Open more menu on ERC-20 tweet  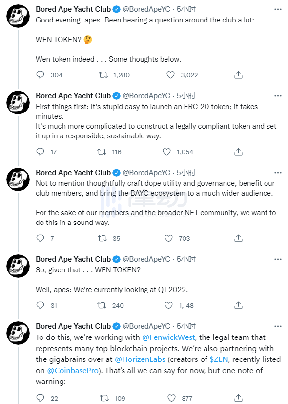pos(278,96)
